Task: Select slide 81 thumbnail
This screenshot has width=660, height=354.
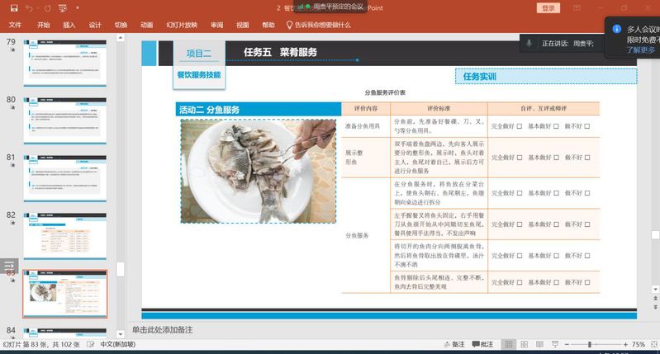Action: point(64,177)
